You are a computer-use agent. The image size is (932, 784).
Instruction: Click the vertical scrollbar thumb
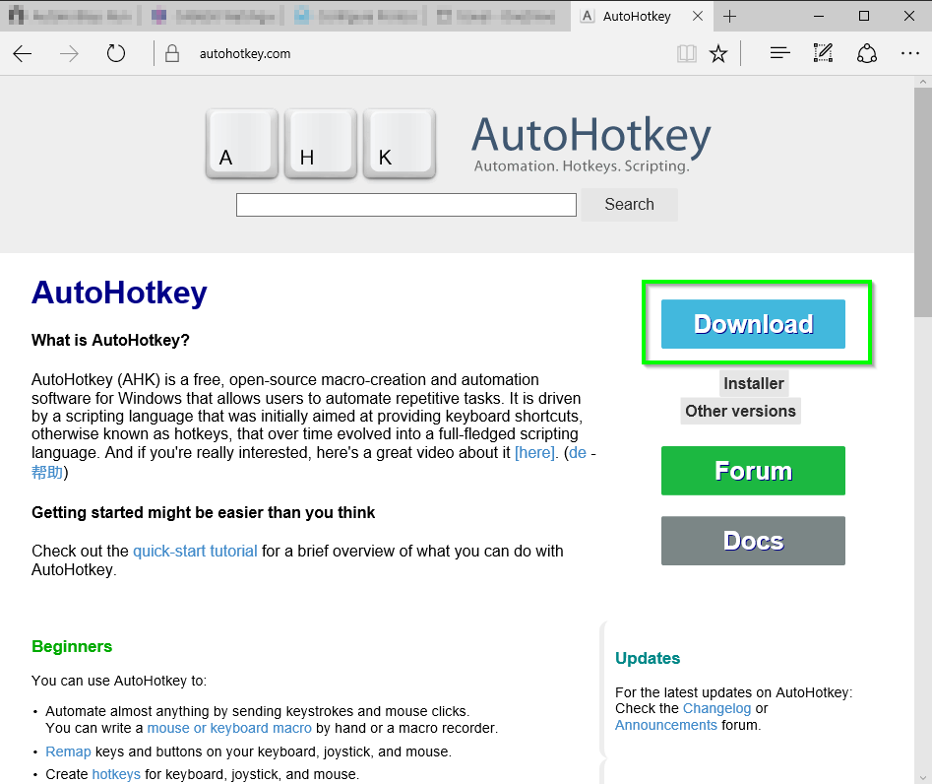point(922,202)
